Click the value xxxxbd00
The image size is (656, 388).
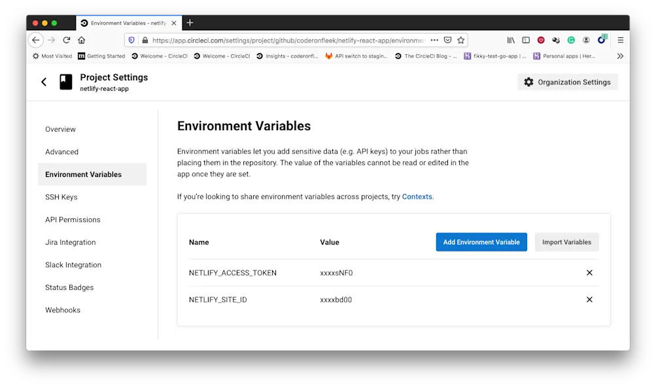336,299
